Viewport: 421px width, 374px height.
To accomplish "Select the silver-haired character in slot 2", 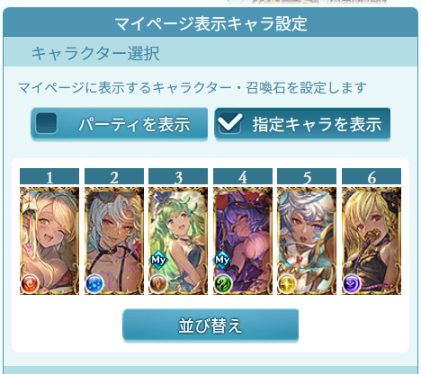I will (114, 241).
